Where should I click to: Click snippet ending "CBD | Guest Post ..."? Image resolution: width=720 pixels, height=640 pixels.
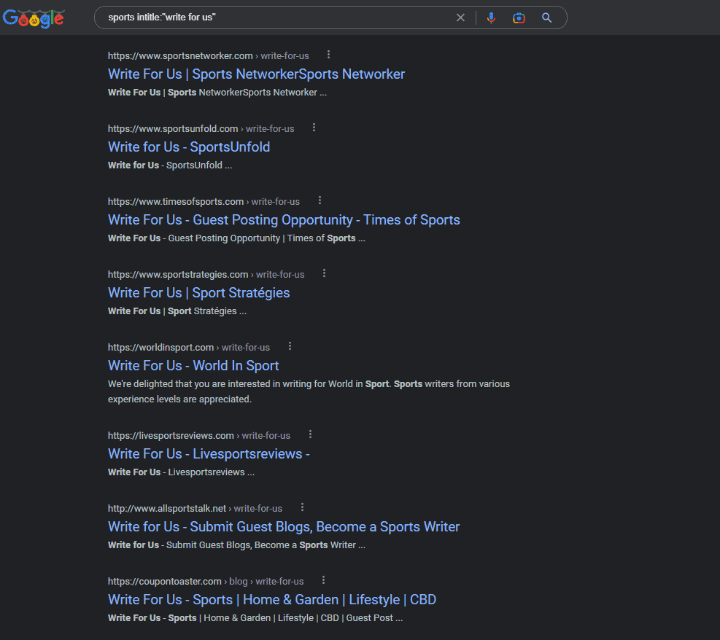255,618
